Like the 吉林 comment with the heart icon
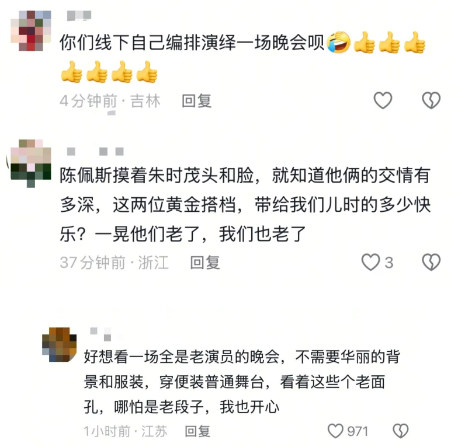Viewport: 458px width, 447px height. (x=383, y=100)
